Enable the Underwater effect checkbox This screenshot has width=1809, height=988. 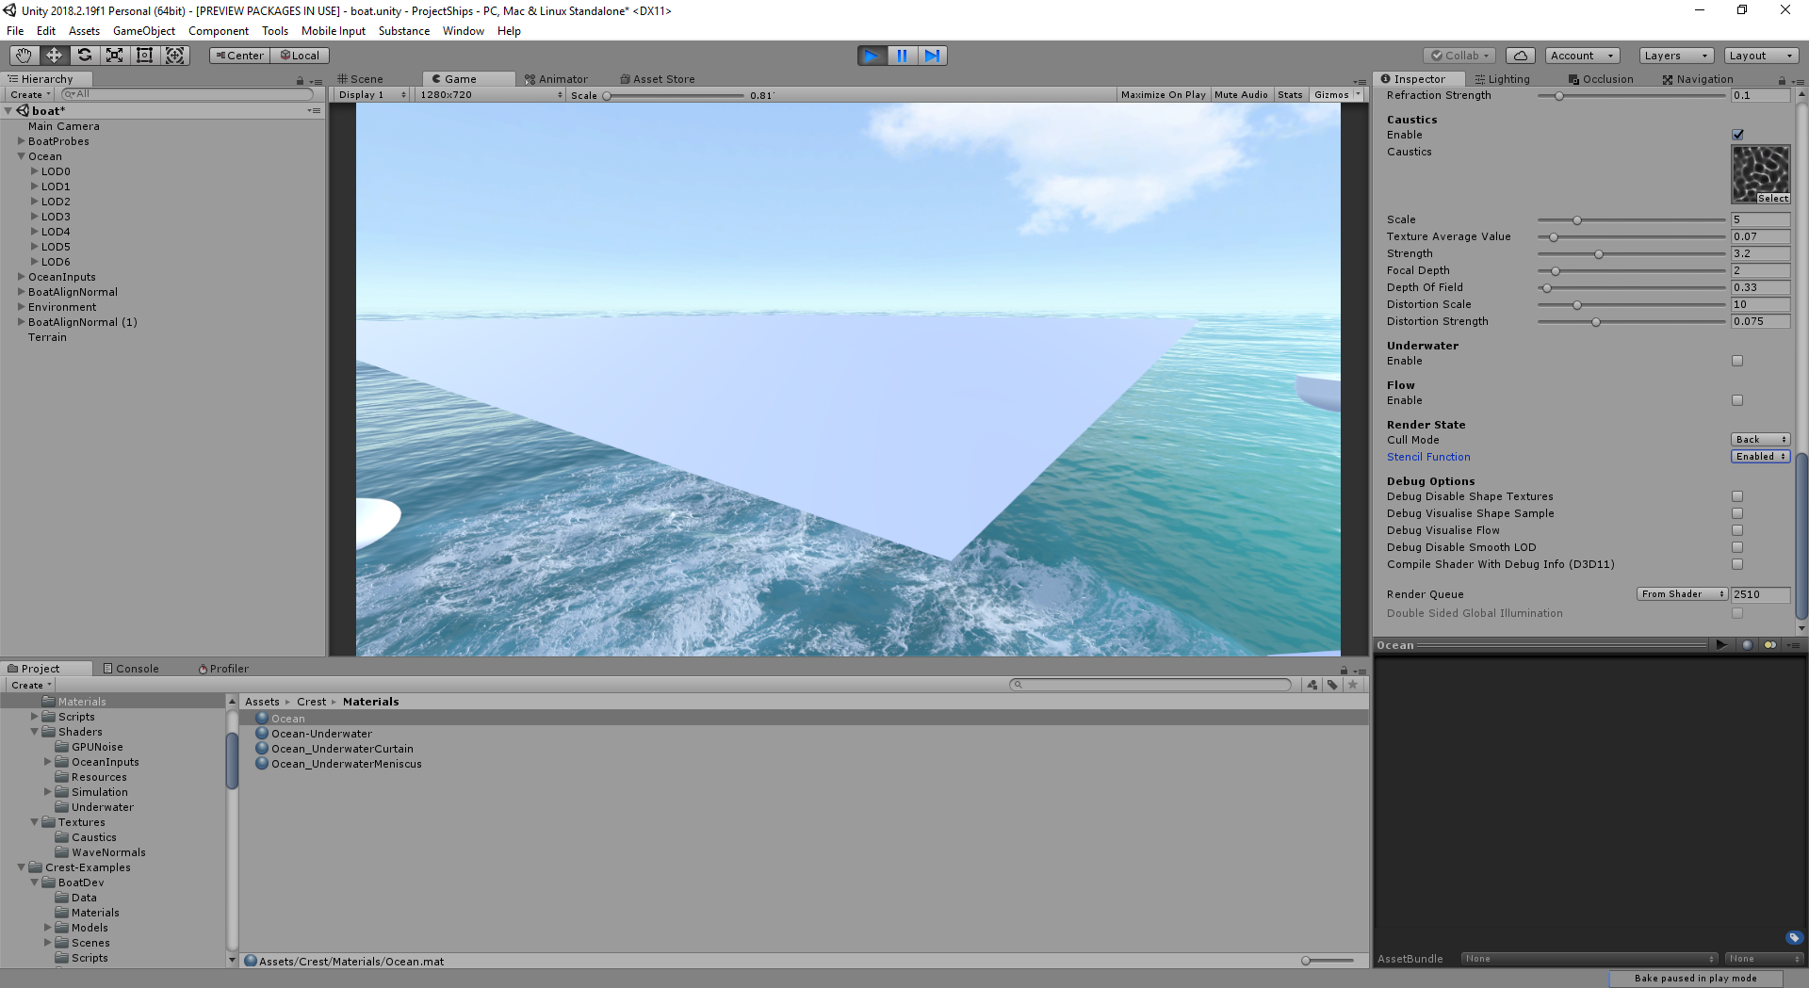tap(1737, 361)
